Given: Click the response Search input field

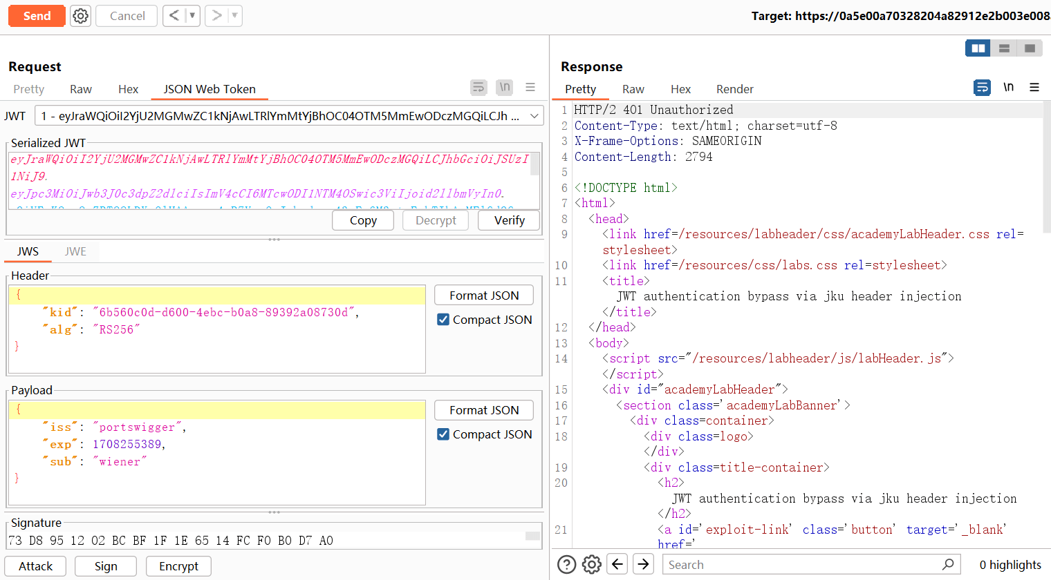Looking at the screenshot, I should pyautogui.click(x=802, y=565).
